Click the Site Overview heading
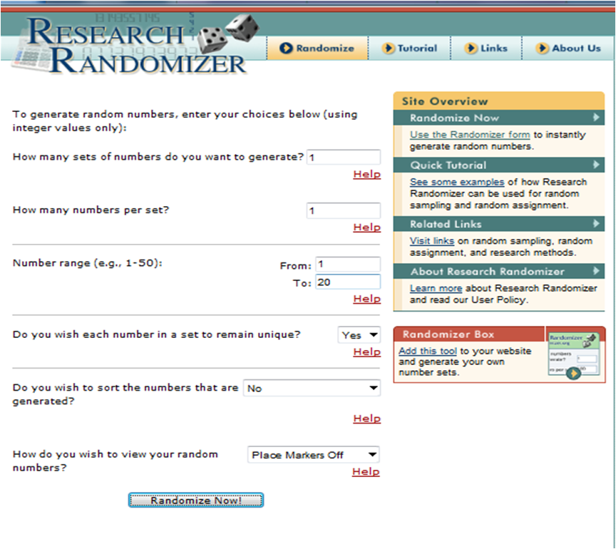Viewport: 616px width, 549px height. (445, 101)
